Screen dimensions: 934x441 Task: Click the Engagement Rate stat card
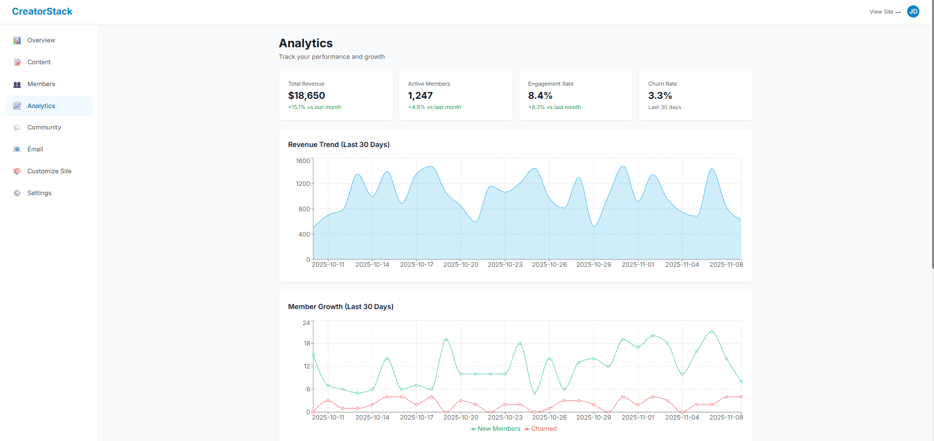tap(575, 95)
